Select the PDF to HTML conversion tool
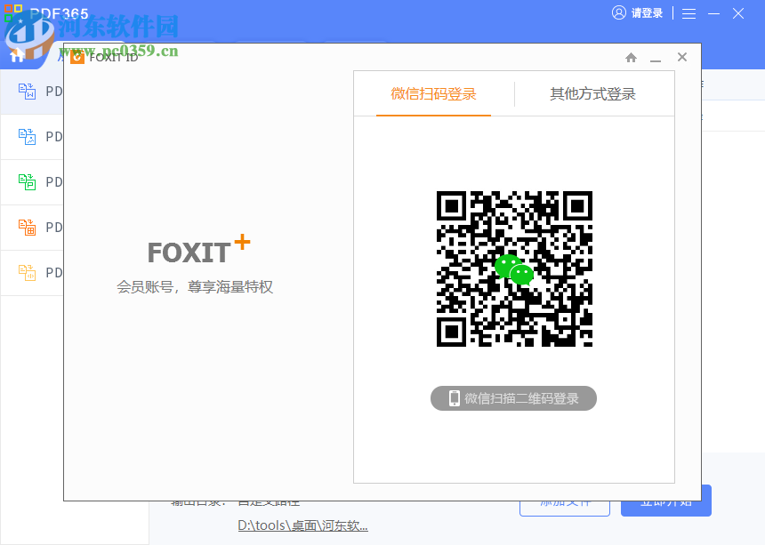Screen dimensions: 765x545 pyautogui.click(x=36, y=272)
